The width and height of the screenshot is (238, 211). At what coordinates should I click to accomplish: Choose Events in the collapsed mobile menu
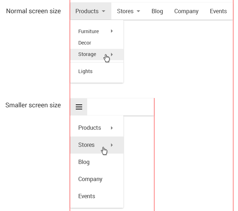(87, 196)
